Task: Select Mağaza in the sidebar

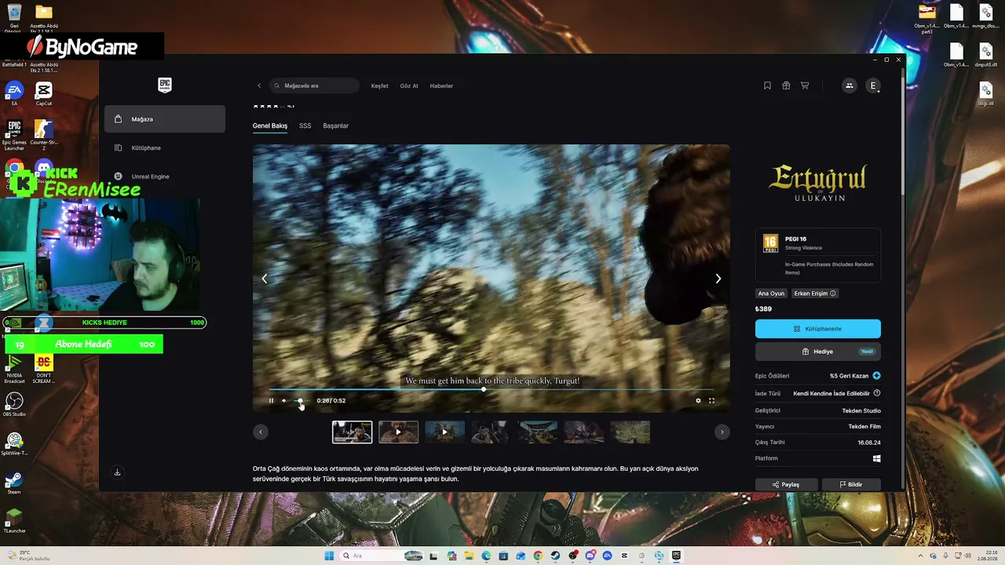Action: [165, 119]
